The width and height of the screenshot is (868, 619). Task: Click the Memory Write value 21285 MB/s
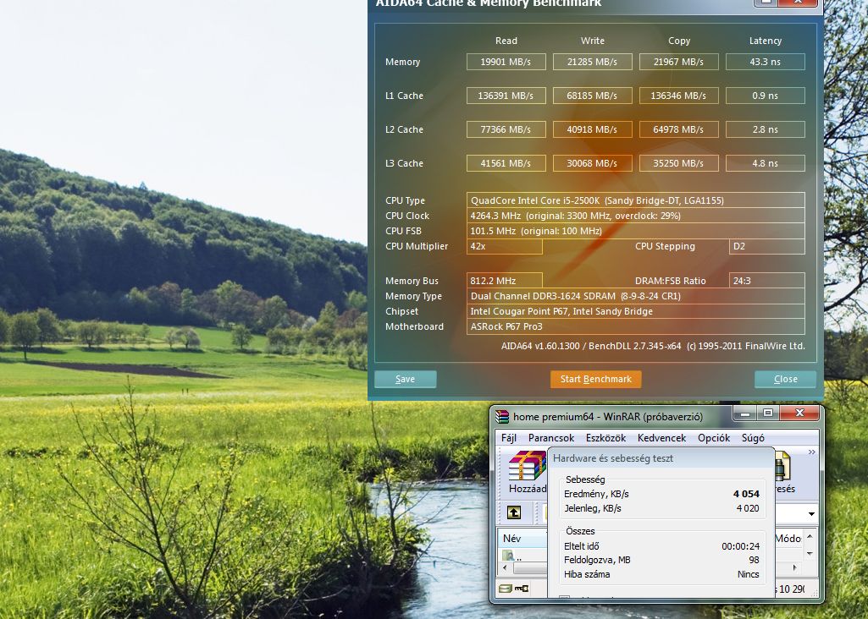click(592, 62)
